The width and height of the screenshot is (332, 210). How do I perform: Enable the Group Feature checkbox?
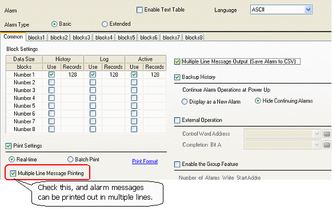[177, 164]
